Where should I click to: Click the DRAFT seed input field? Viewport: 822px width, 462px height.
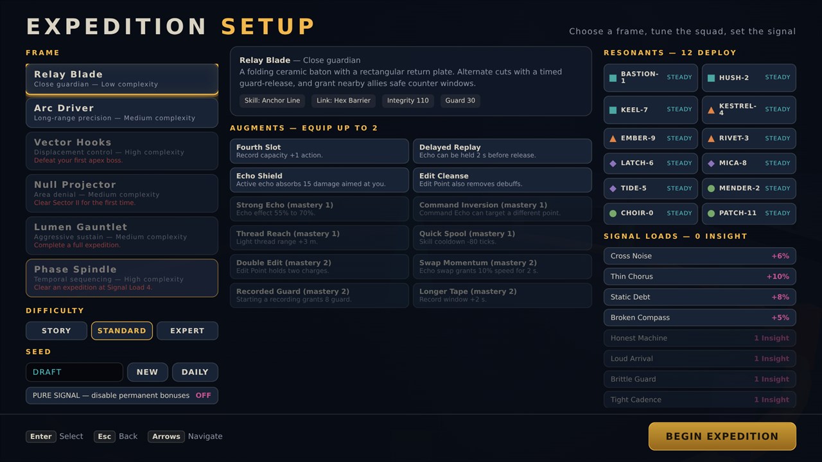point(74,372)
